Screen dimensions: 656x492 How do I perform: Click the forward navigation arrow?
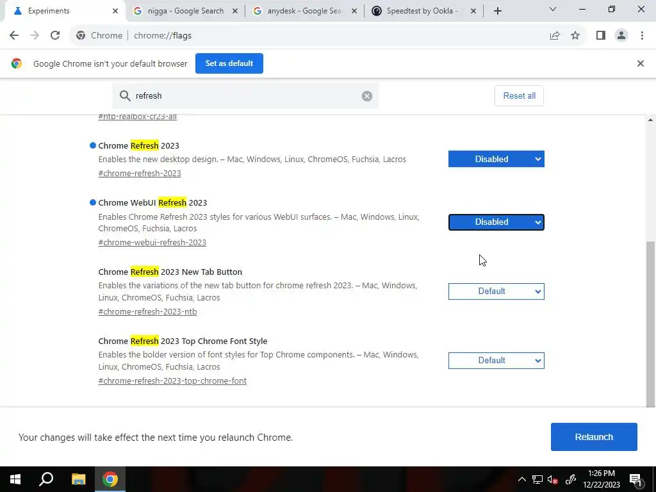(35, 36)
